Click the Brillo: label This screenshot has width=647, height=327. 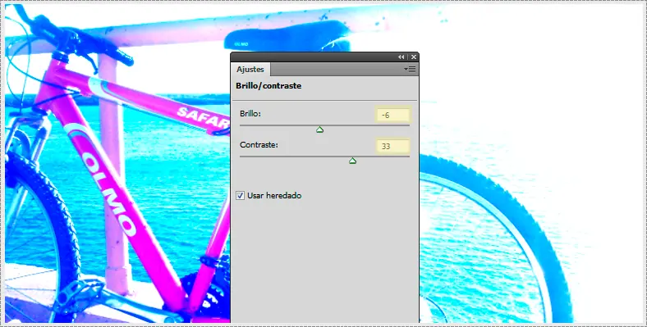(x=250, y=113)
